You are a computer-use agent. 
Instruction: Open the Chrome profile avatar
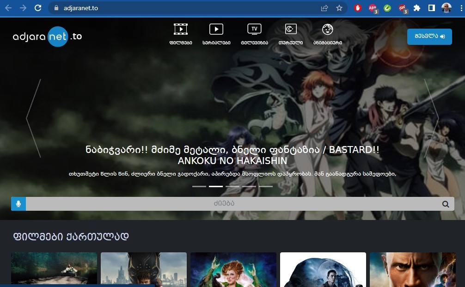[447, 8]
